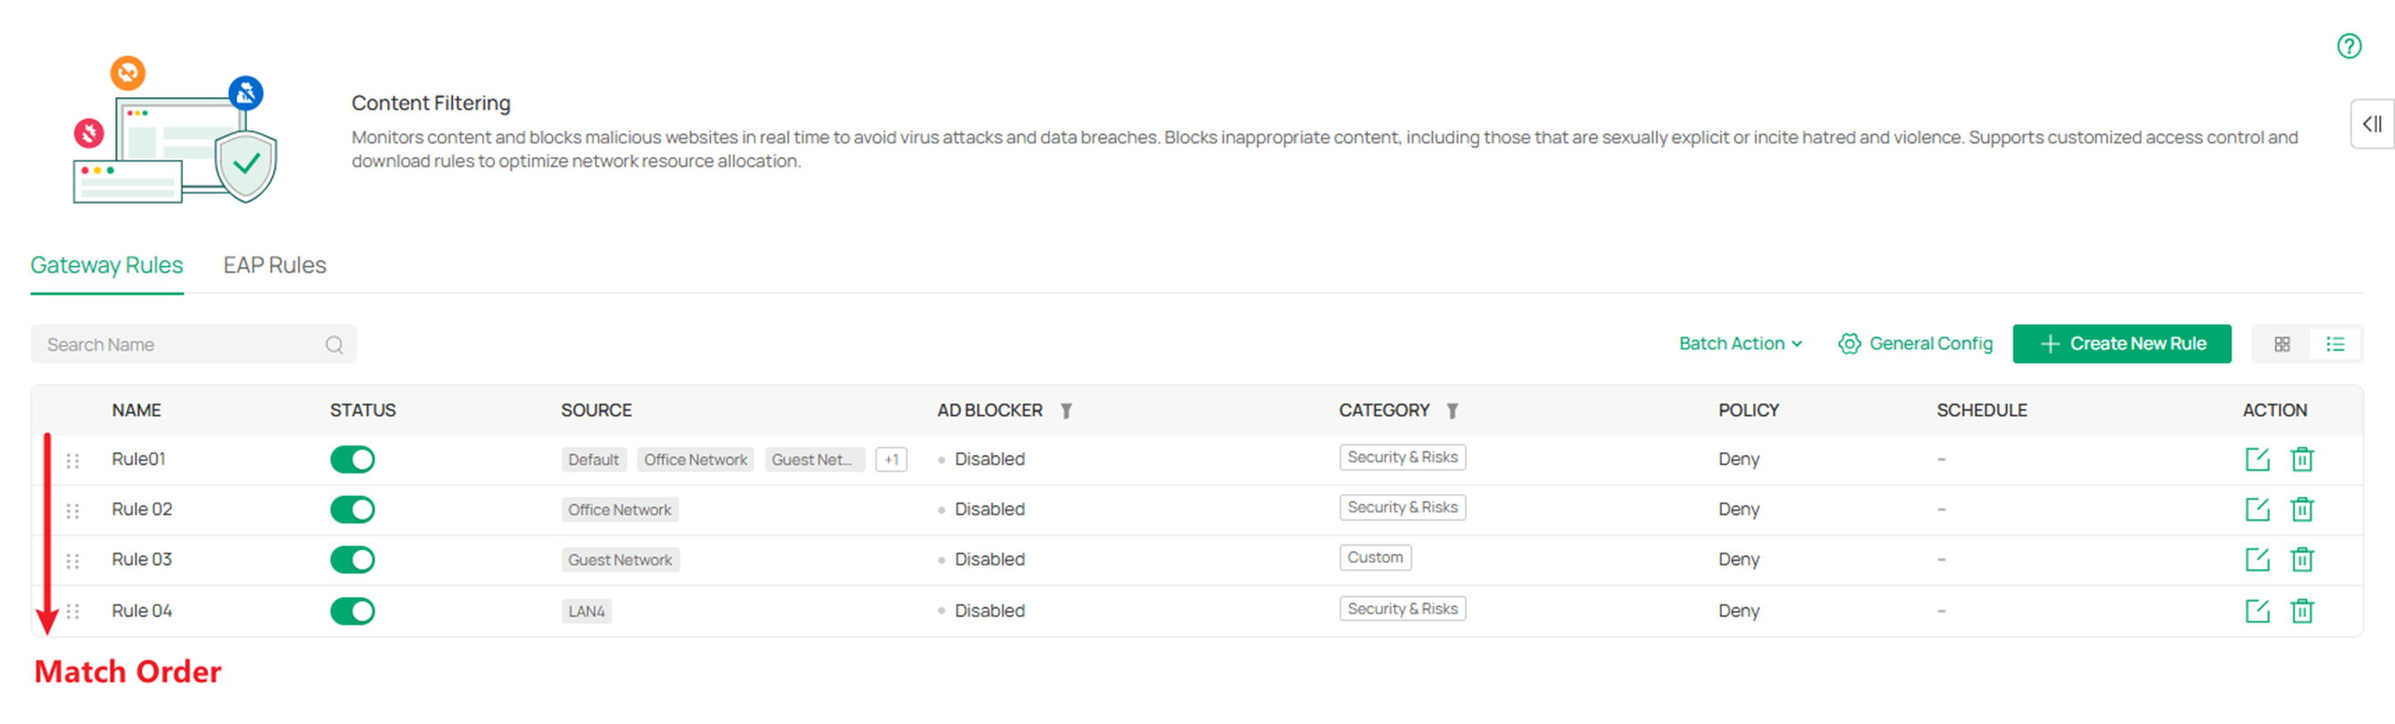Toggle off Rule 03 status switch
The height and width of the screenshot is (724, 2395).
(x=352, y=560)
